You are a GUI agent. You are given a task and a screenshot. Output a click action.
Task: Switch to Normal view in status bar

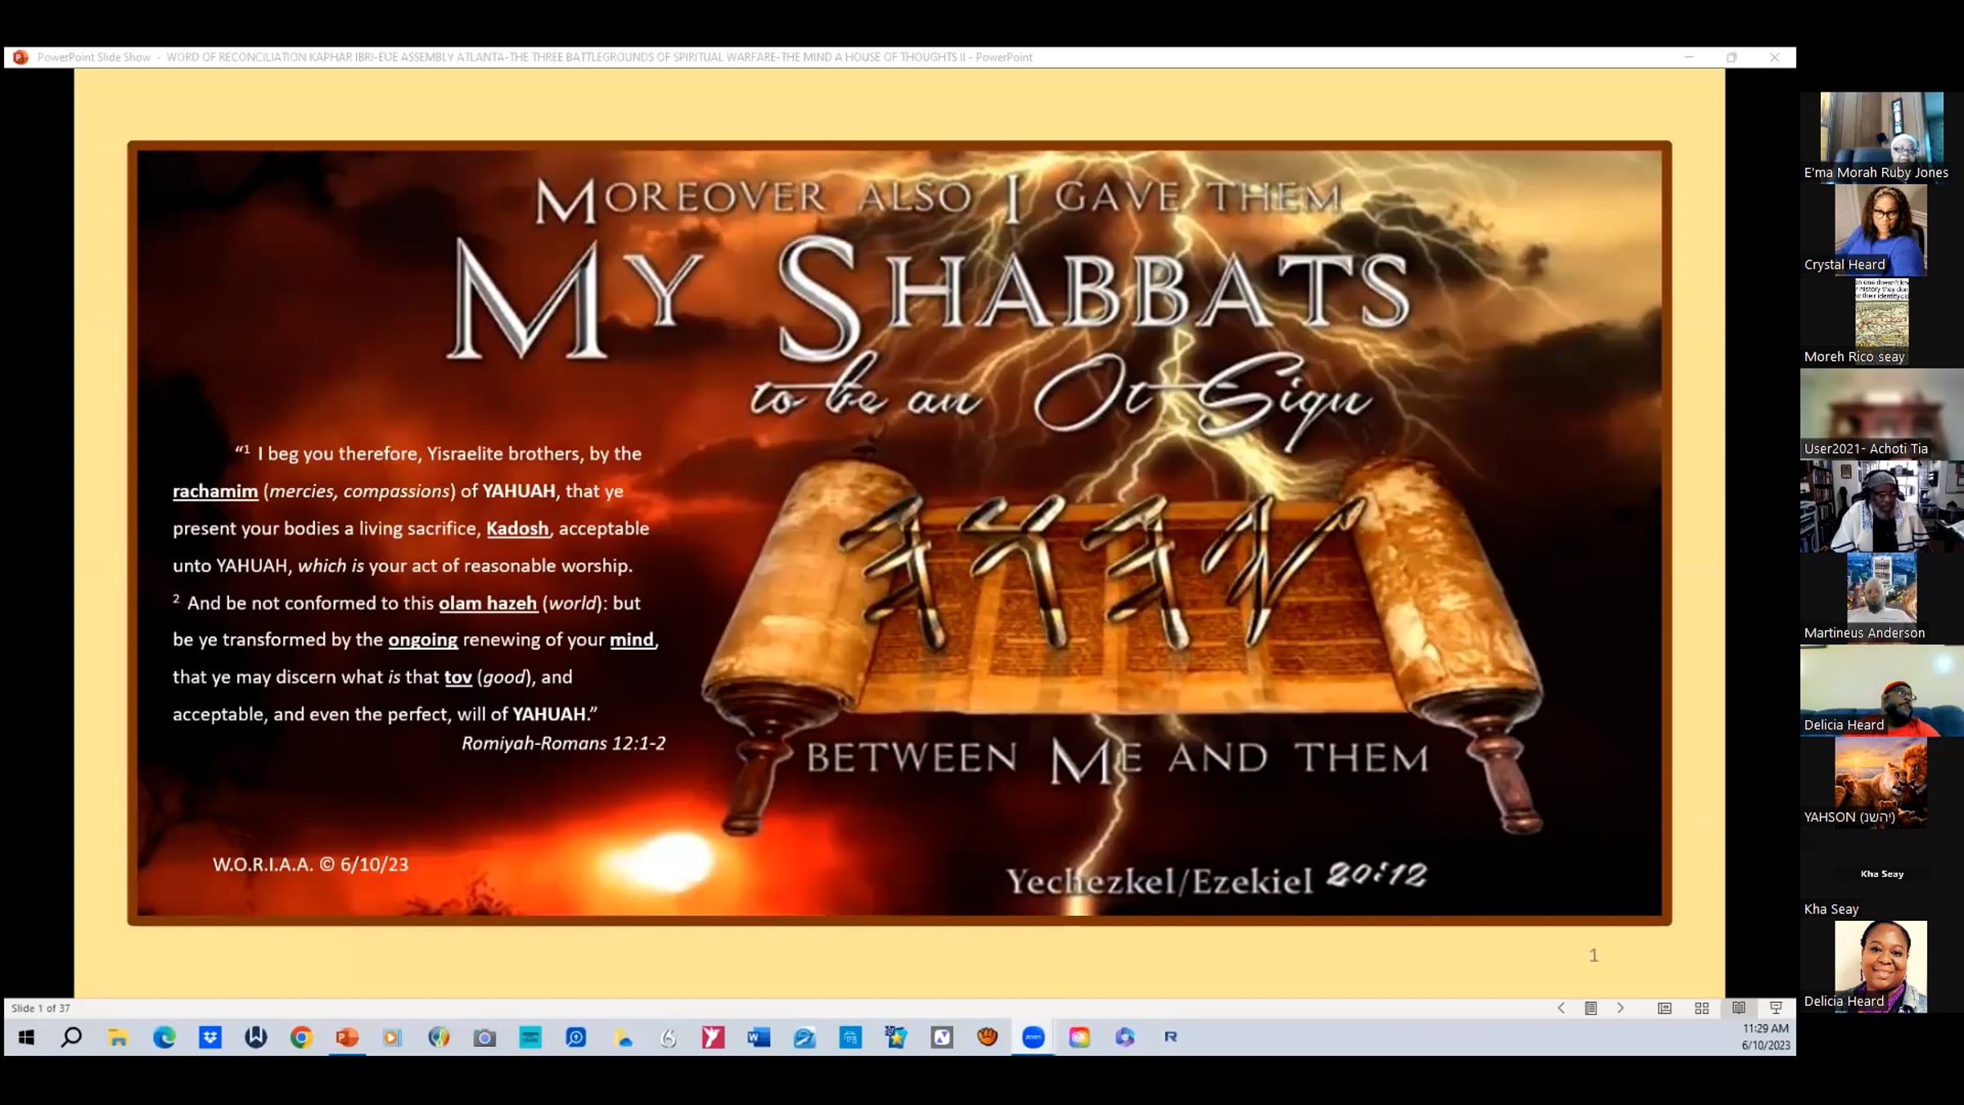tap(1664, 1008)
